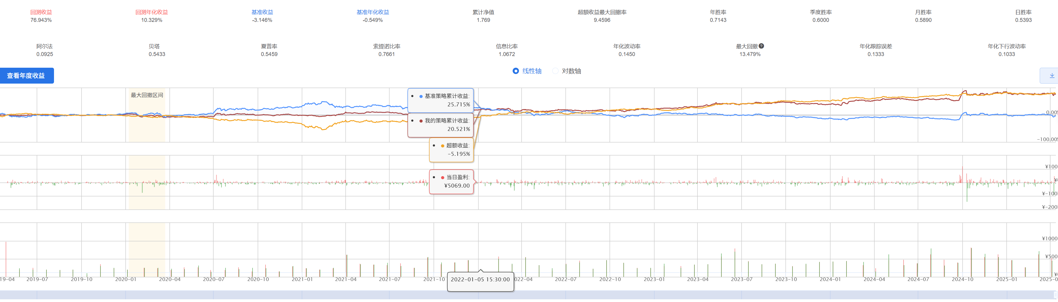The width and height of the screenshot is (1058, 302).
Task: Click the red 回测收益 metric label
Action: click(41, 12)
